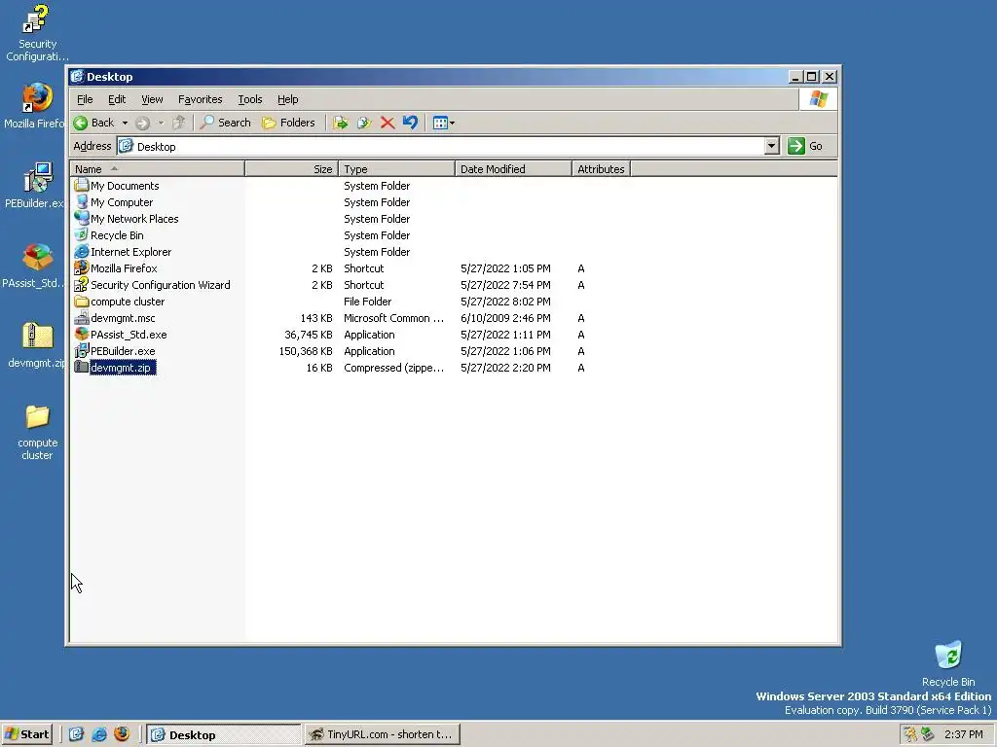Toggle the Folders pane button
Screen dimensions: 997x747
coord(288,123)
